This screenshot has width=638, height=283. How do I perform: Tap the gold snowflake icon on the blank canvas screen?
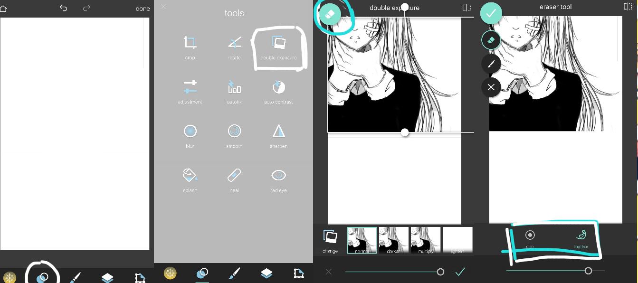[10, 277]
